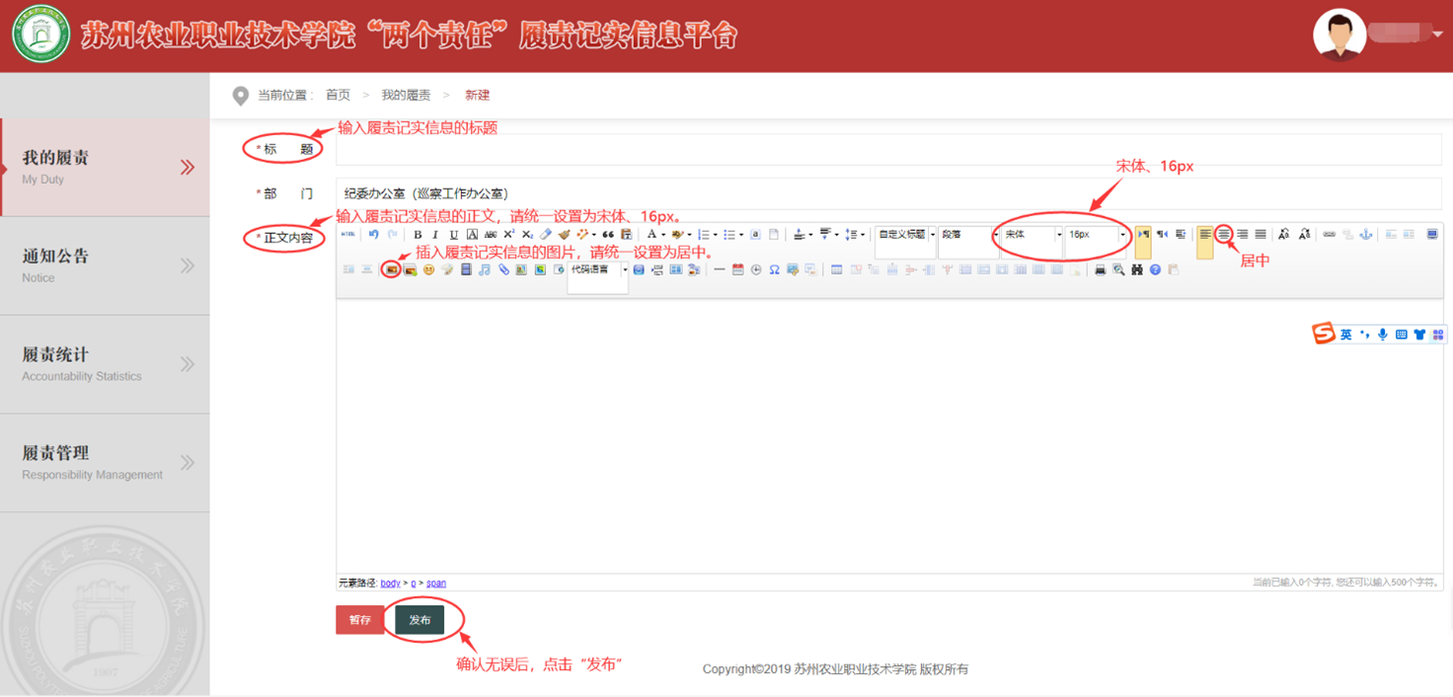The height and width of the screenshot is (697, 1453).
Task: Open the editor help icon
Action: tap(1155, 270)
